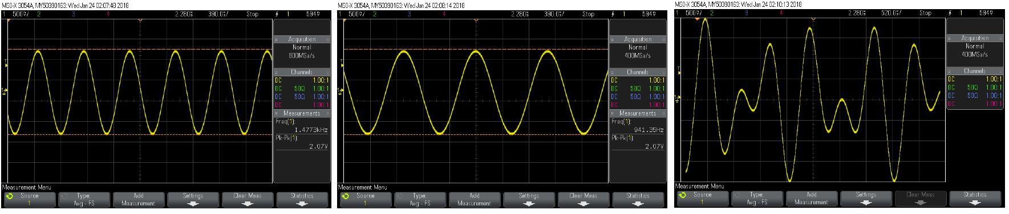Click the yellow DC 1.00:1 channel row beside 800MSa/s

[302, 80]
